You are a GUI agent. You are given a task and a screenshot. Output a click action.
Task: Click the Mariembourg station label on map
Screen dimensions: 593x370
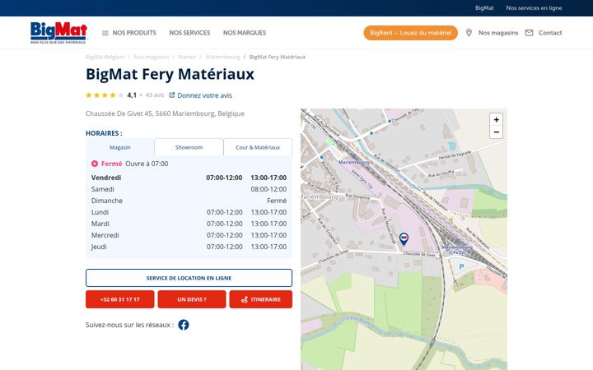(353, 162)
